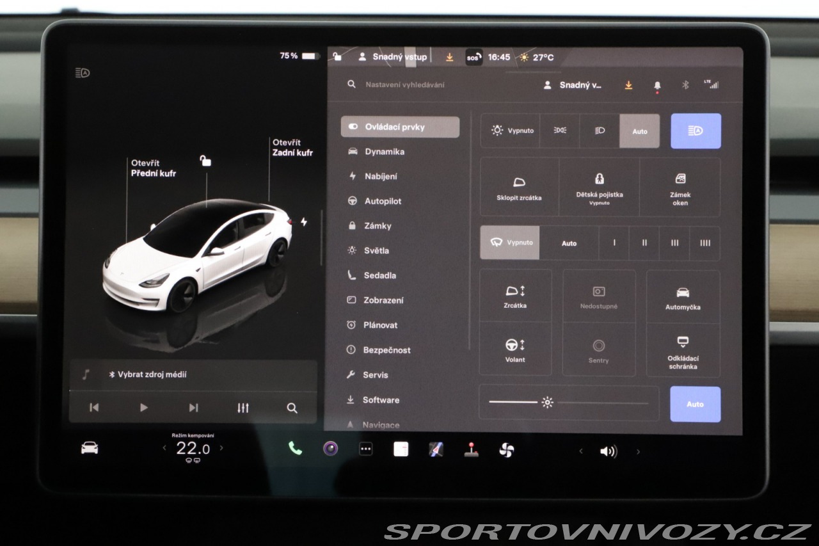Lower volume with left chevron
The width and height of the screenshot is (819, 546).
[x=581, y=451]
